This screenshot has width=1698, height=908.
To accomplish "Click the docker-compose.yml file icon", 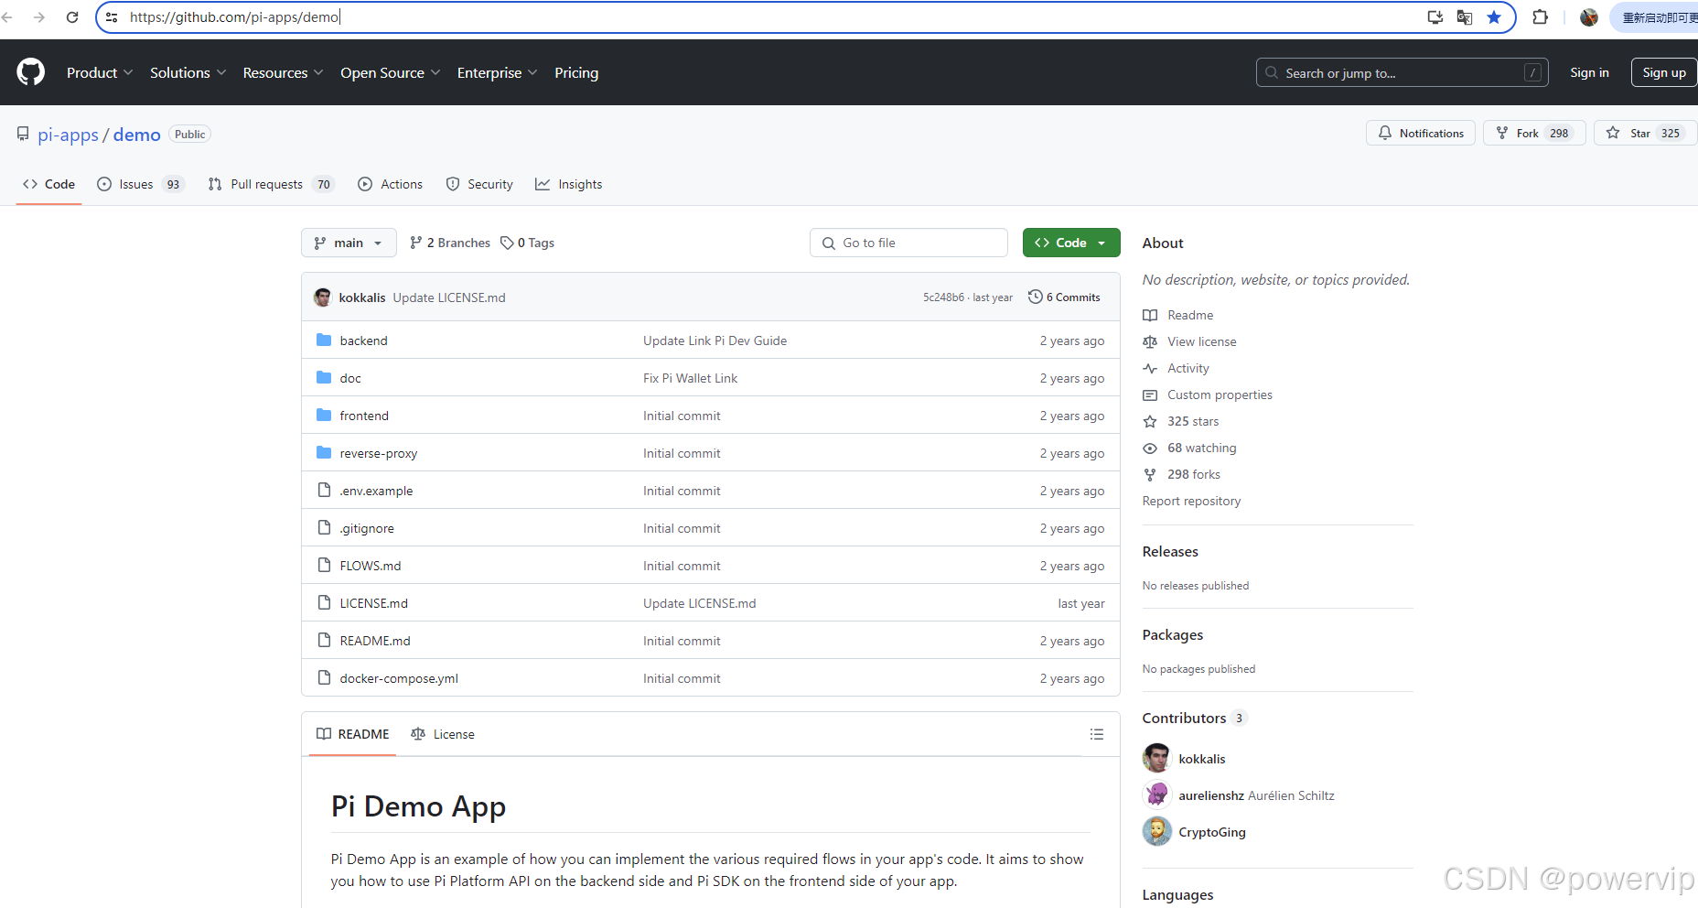I will 324,677.
